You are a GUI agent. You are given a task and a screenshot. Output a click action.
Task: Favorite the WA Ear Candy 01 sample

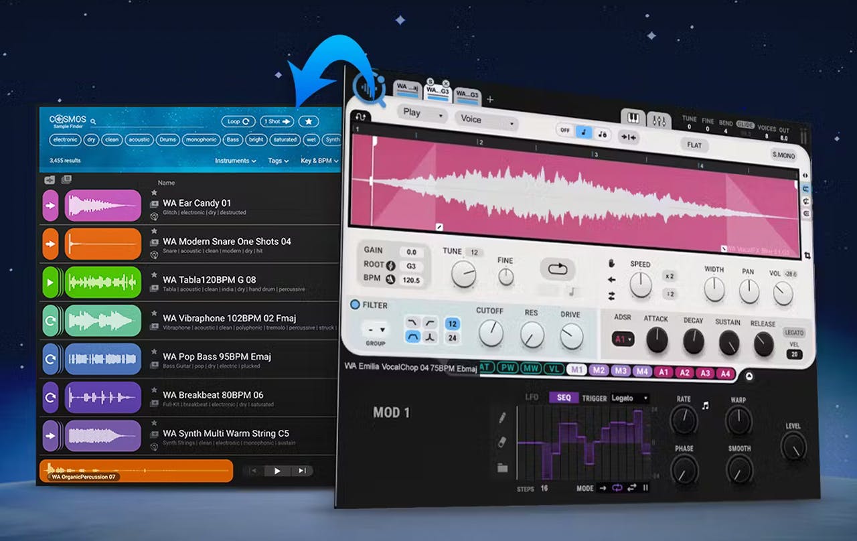154,193
